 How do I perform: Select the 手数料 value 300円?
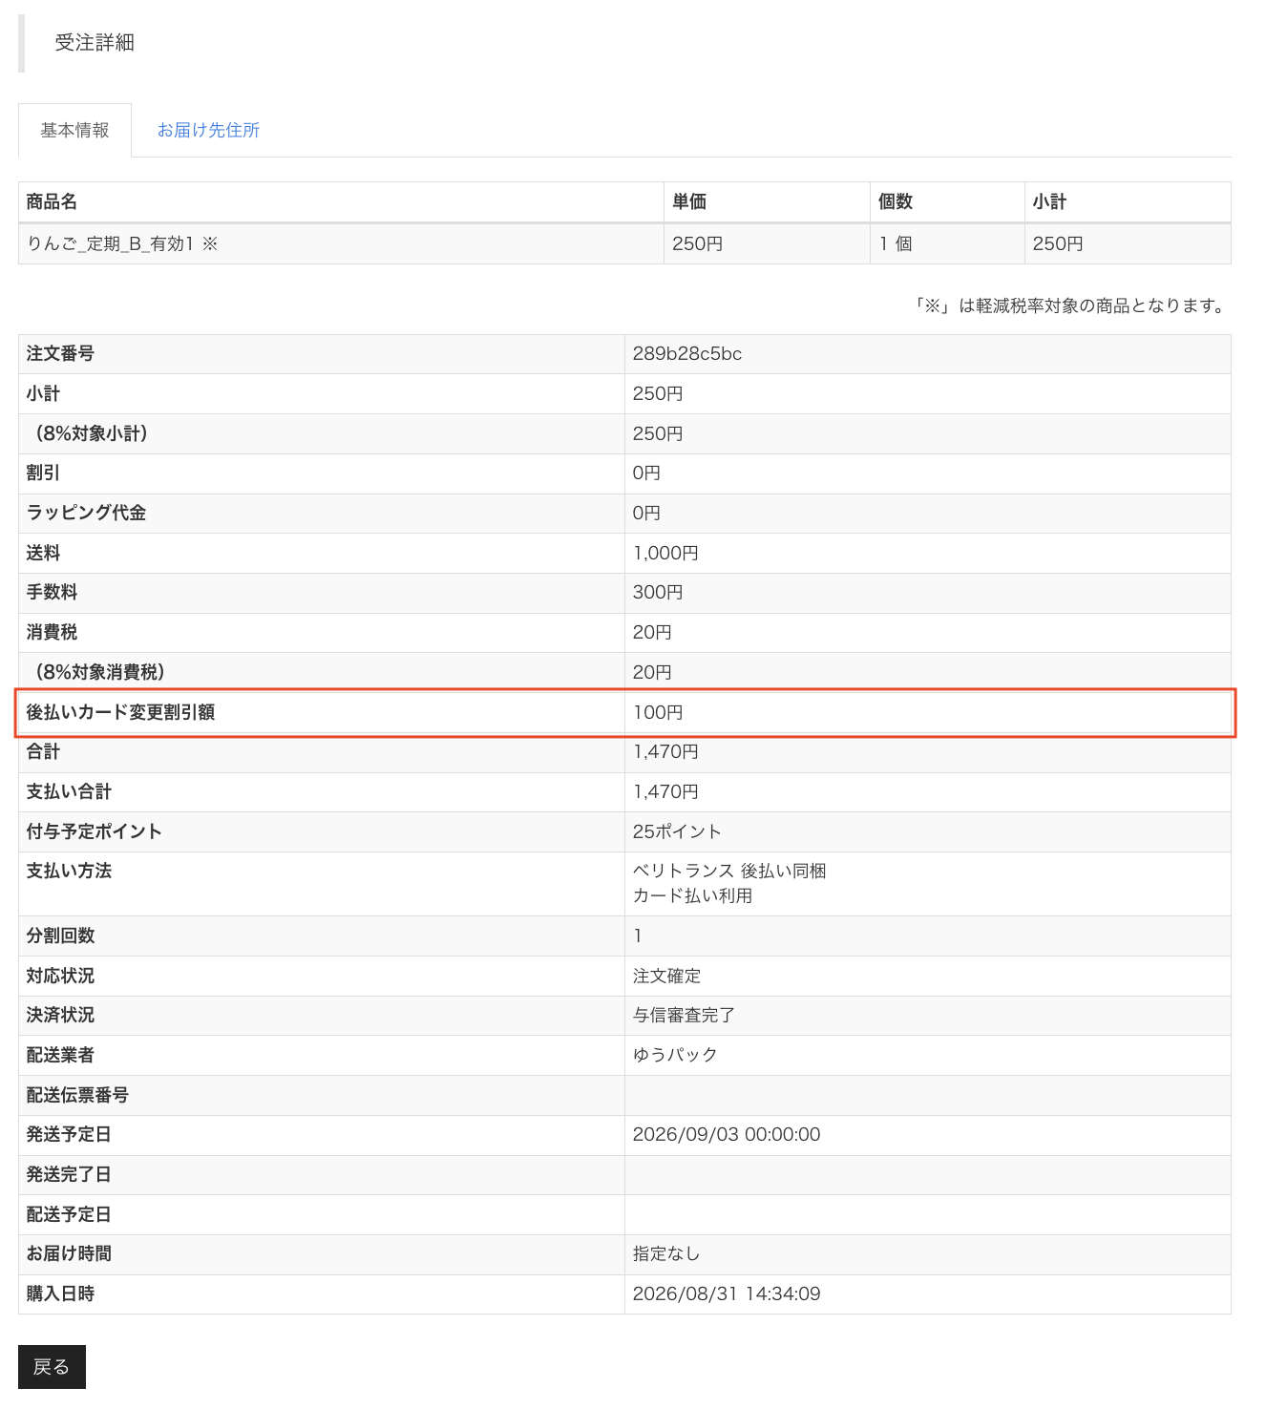tap(658, 593)
